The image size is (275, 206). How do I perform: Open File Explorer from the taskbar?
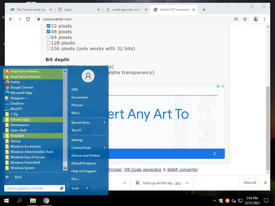tap(33, 201)
